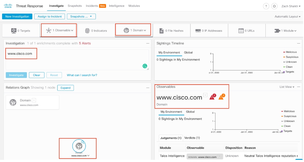This screenshot has height=162, width=304.
Task: Minimize the Investigation panel
Action: click(x=148, y=43)
